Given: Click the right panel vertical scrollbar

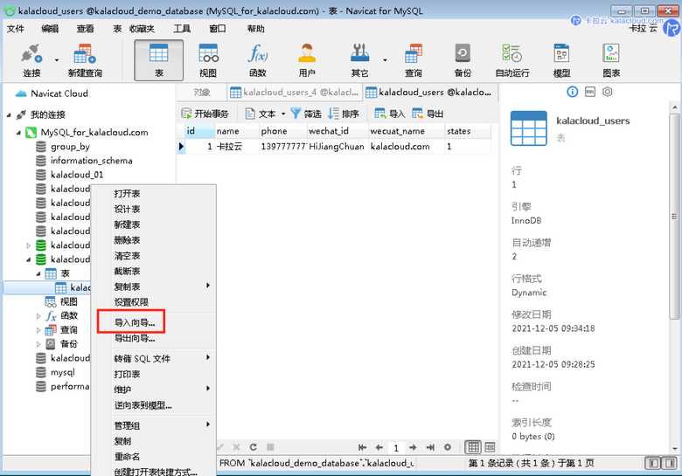Looking at the screenshot, I should (674, 216).
